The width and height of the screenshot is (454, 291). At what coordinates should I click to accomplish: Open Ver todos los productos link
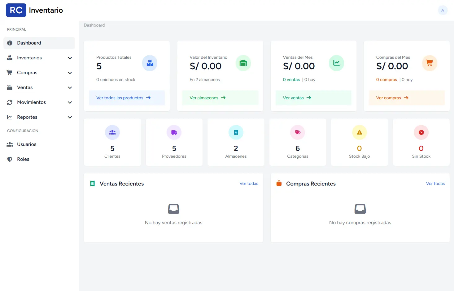pos(123,98)
